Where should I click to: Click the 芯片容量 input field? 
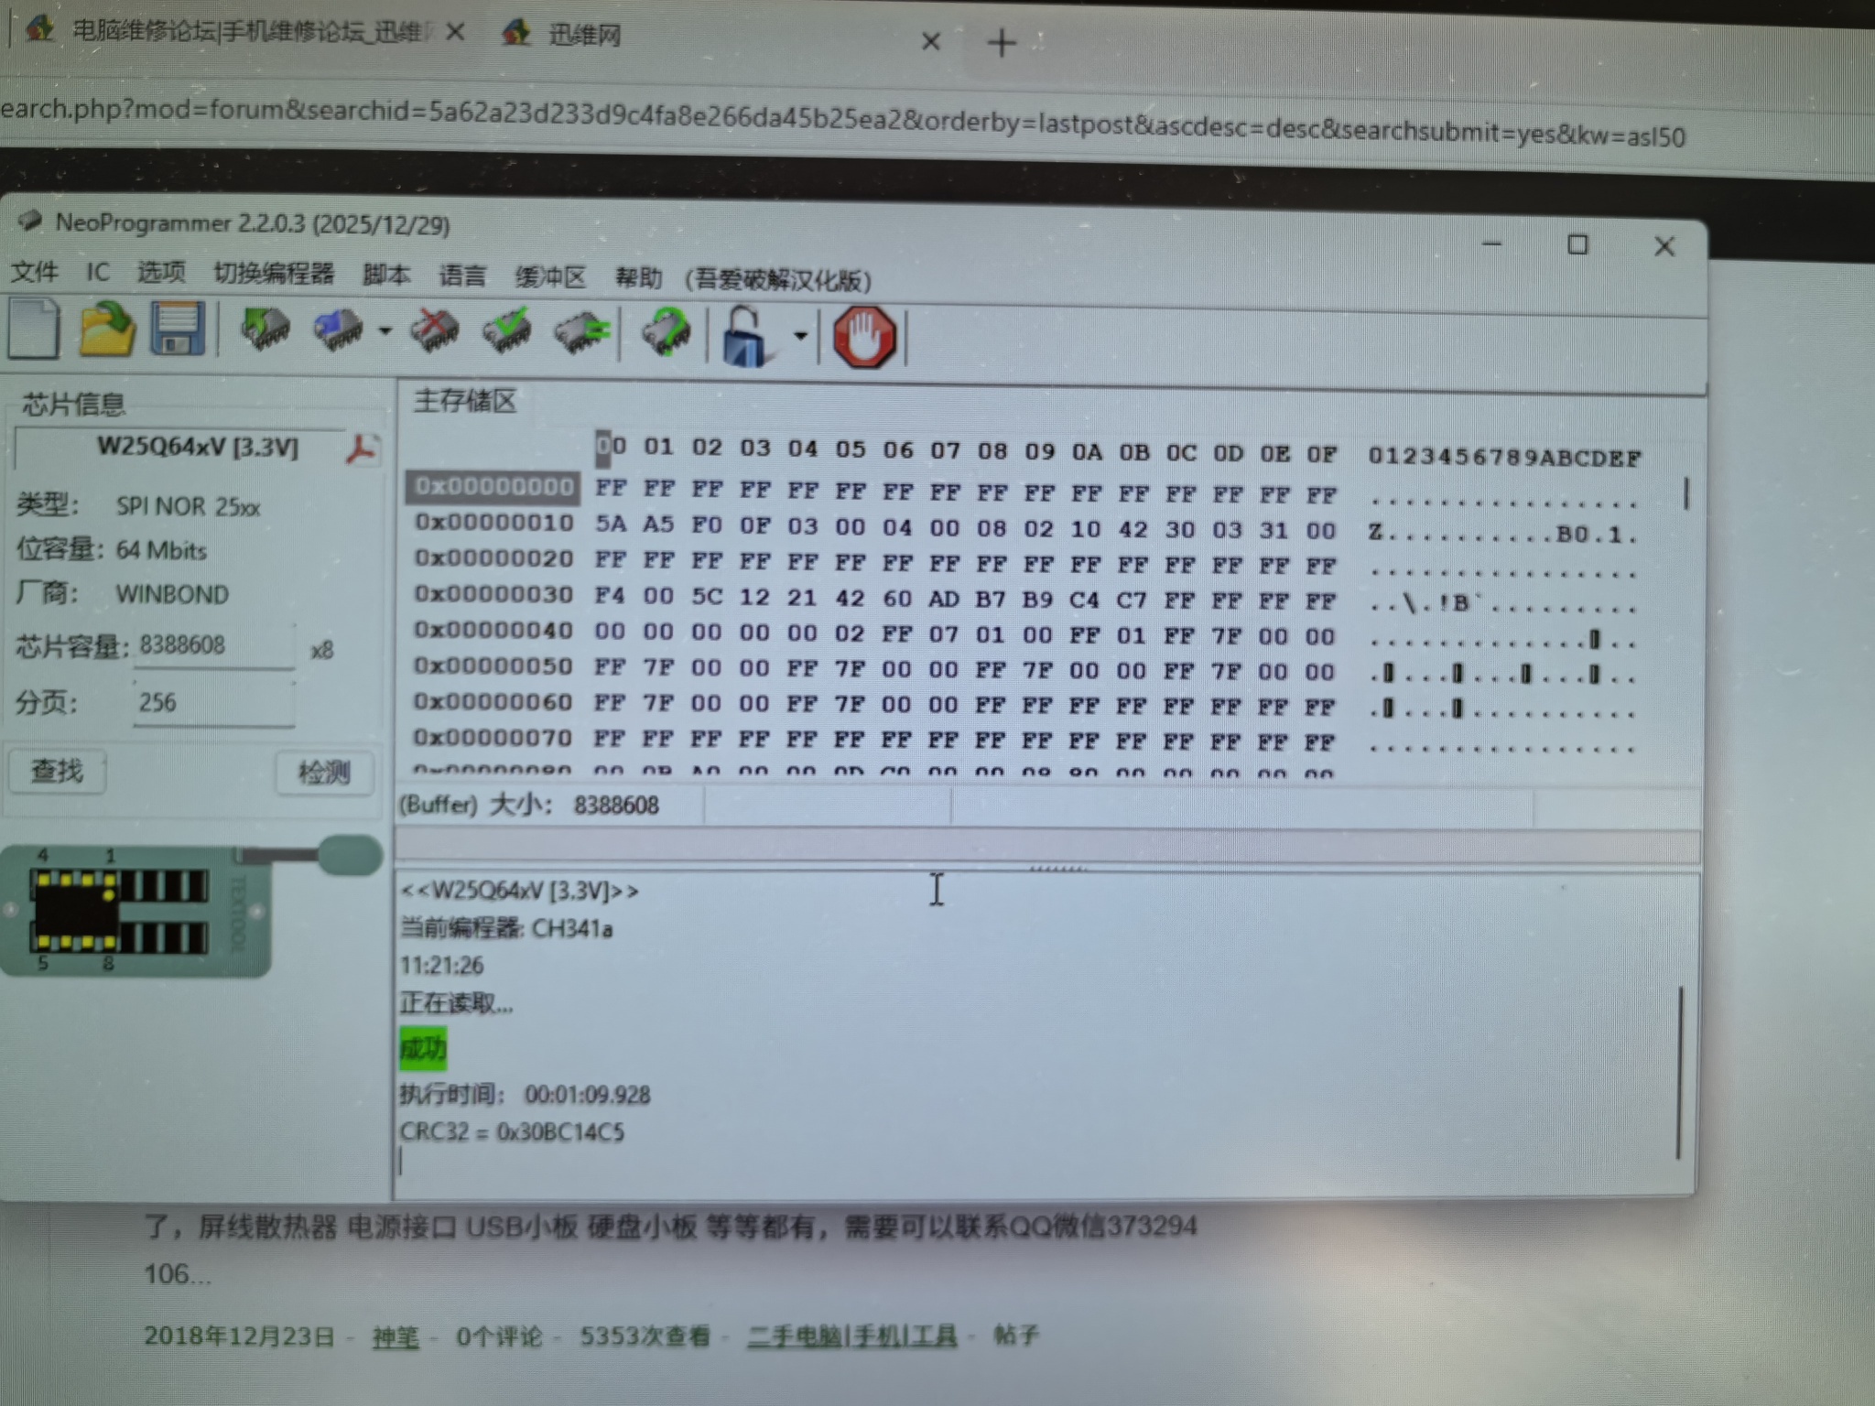pos(214,646)
